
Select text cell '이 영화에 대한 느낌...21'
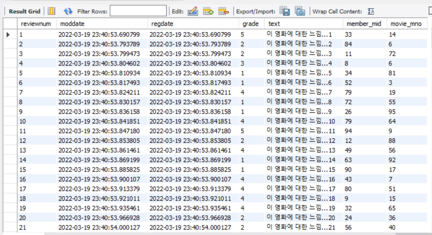click(x=304, y=227)
